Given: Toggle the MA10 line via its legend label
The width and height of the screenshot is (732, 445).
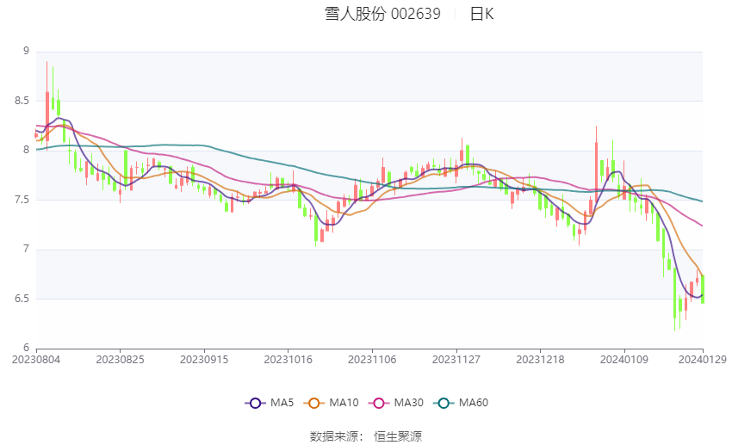Looking at the screenshot, I should pos(344,403).
